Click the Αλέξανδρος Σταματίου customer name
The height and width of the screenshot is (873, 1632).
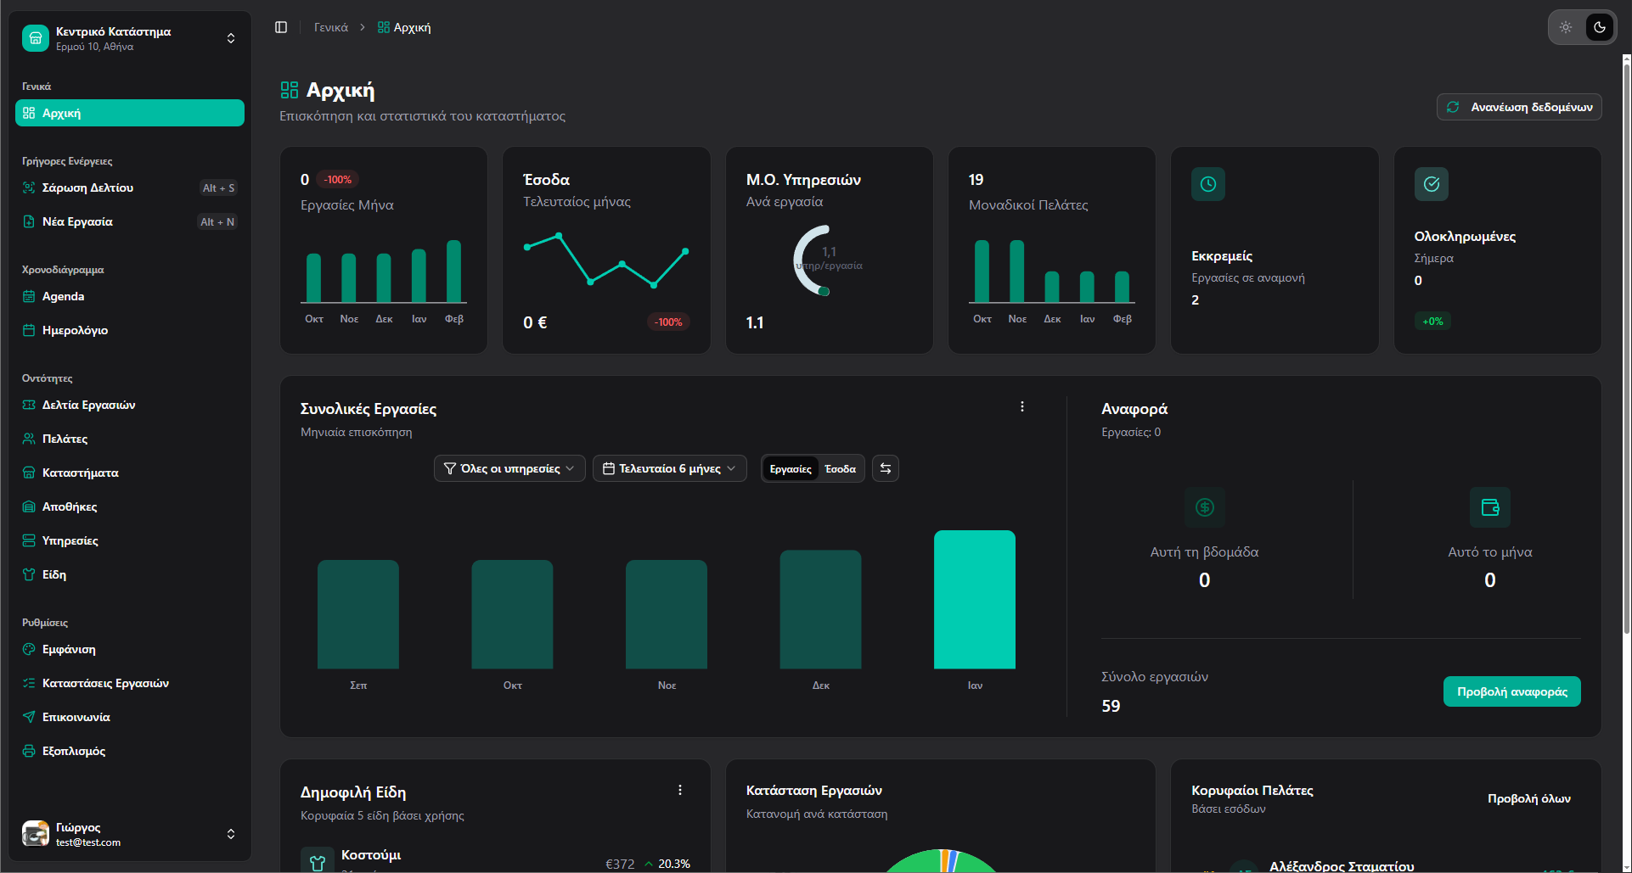(1342, 866)
